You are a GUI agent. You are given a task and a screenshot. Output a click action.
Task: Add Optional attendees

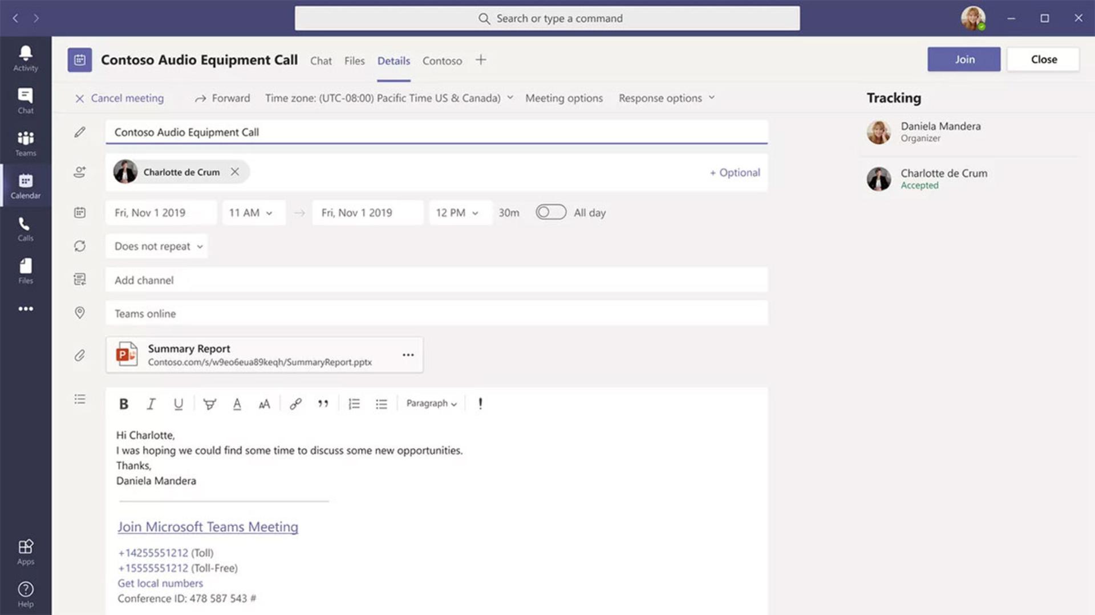pos(735,173)
